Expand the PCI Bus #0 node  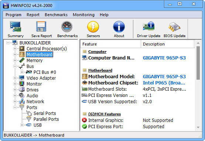point(22,72)
